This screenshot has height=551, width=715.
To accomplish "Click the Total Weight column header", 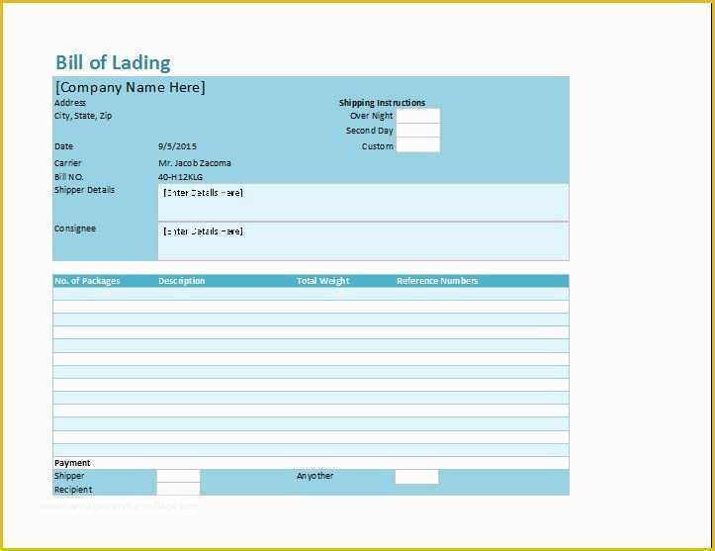I will pos(322,281).
